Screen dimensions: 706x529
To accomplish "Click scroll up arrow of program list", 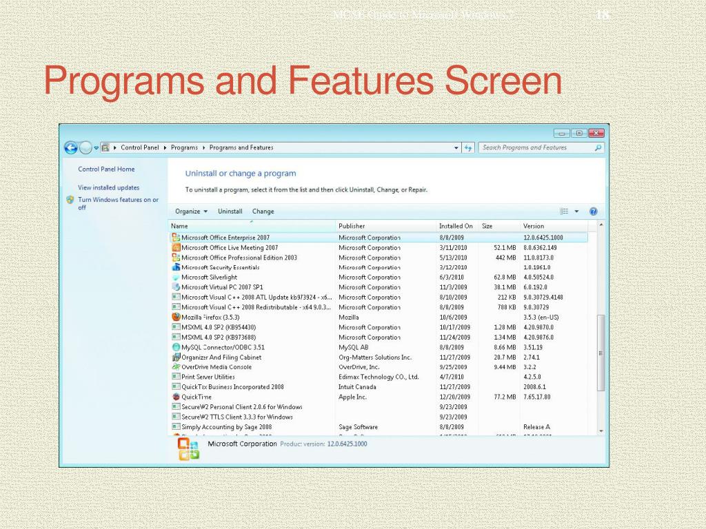I will (601, 225).
